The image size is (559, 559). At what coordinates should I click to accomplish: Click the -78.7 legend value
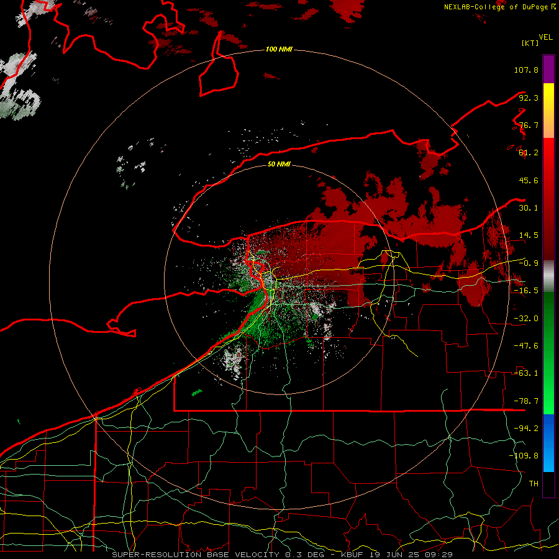[x=526, y=401]
